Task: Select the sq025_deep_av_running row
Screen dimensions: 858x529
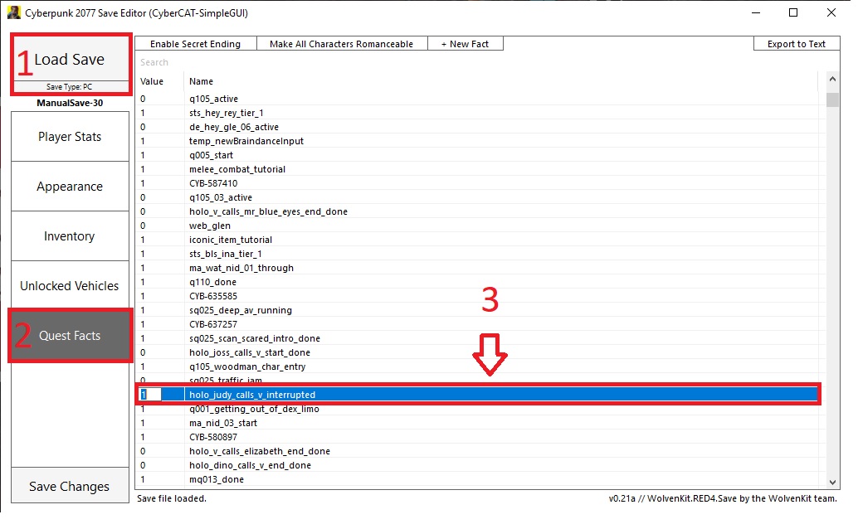Action: [x=477, y=310]
